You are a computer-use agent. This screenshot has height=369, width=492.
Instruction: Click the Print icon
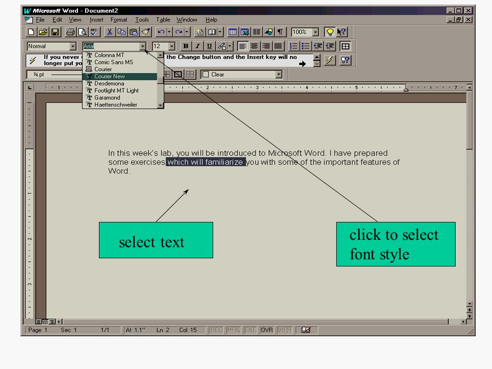tap(71, 32)
